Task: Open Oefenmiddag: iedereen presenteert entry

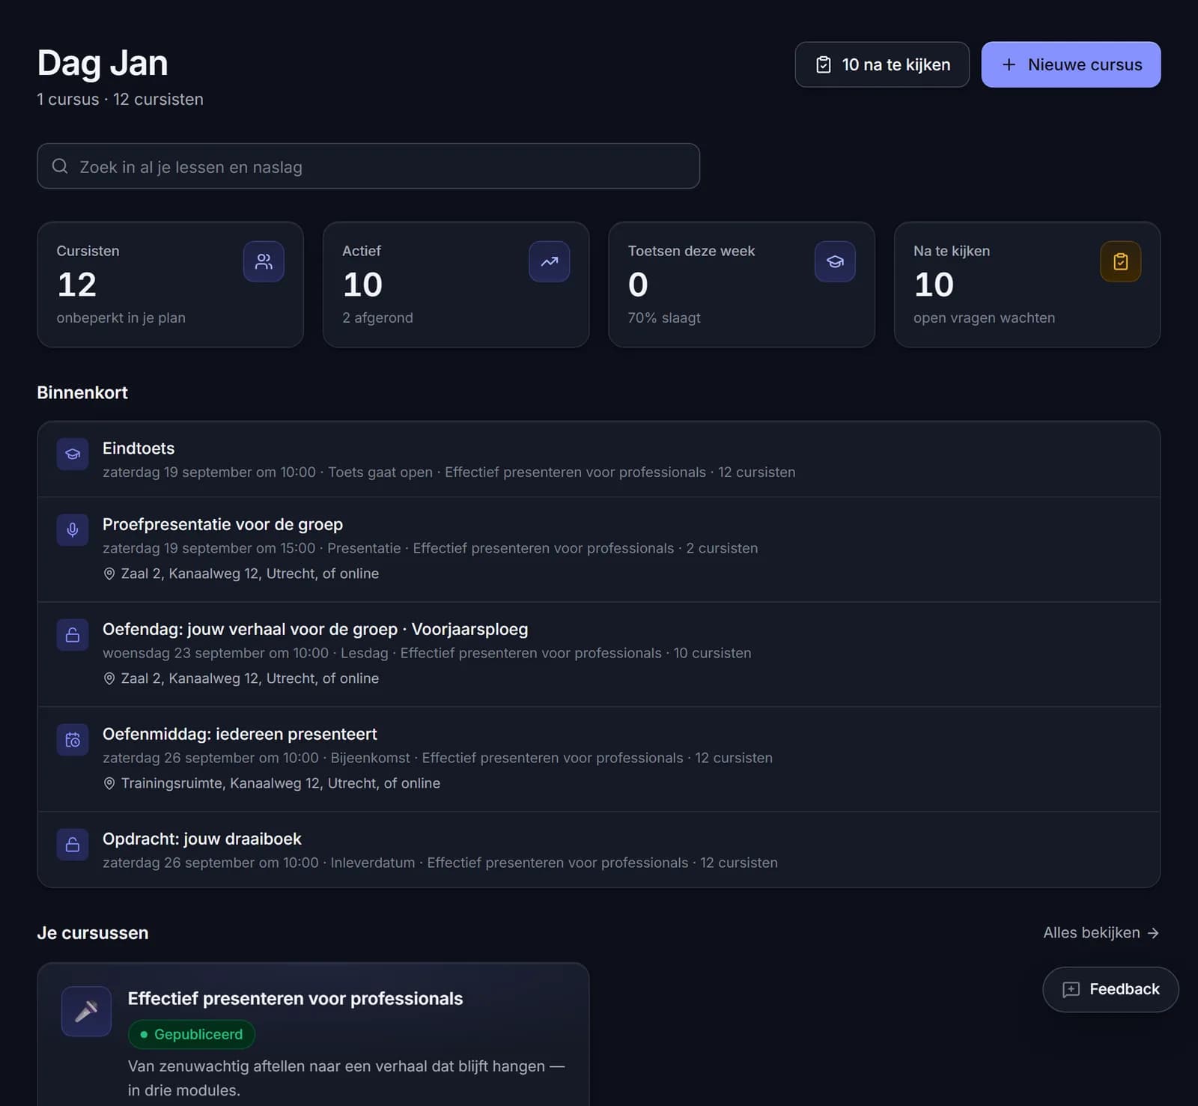Action: [x=599, y=759]
